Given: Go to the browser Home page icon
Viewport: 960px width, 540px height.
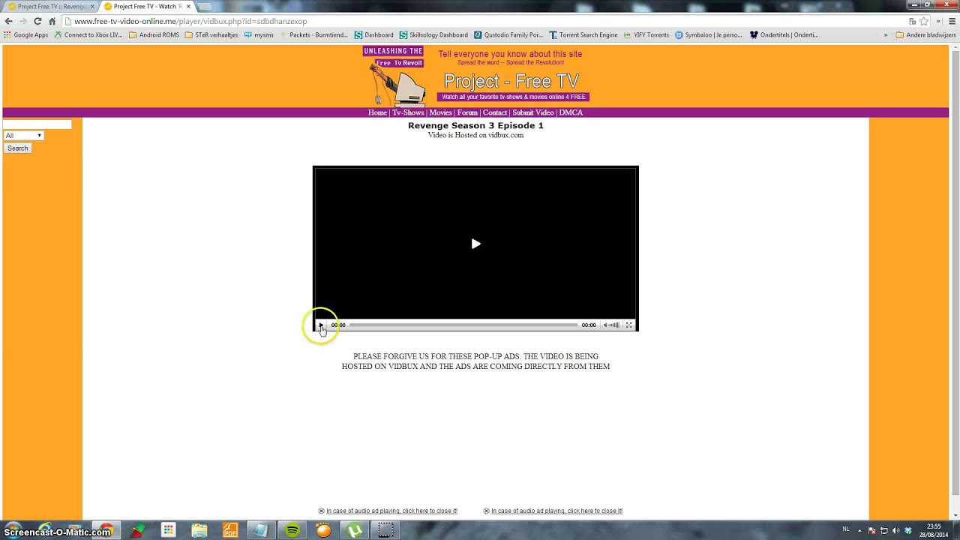Looking at the screenshot, I should (52, 21).
